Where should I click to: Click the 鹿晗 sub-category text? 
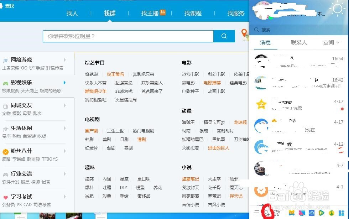(x=6, y=159)
